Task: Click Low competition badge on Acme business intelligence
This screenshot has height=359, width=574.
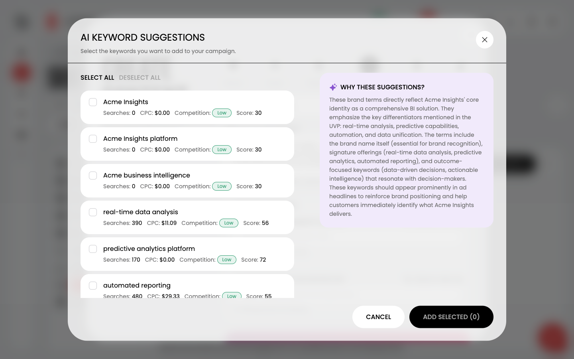Action: click(x=222, y=186)
